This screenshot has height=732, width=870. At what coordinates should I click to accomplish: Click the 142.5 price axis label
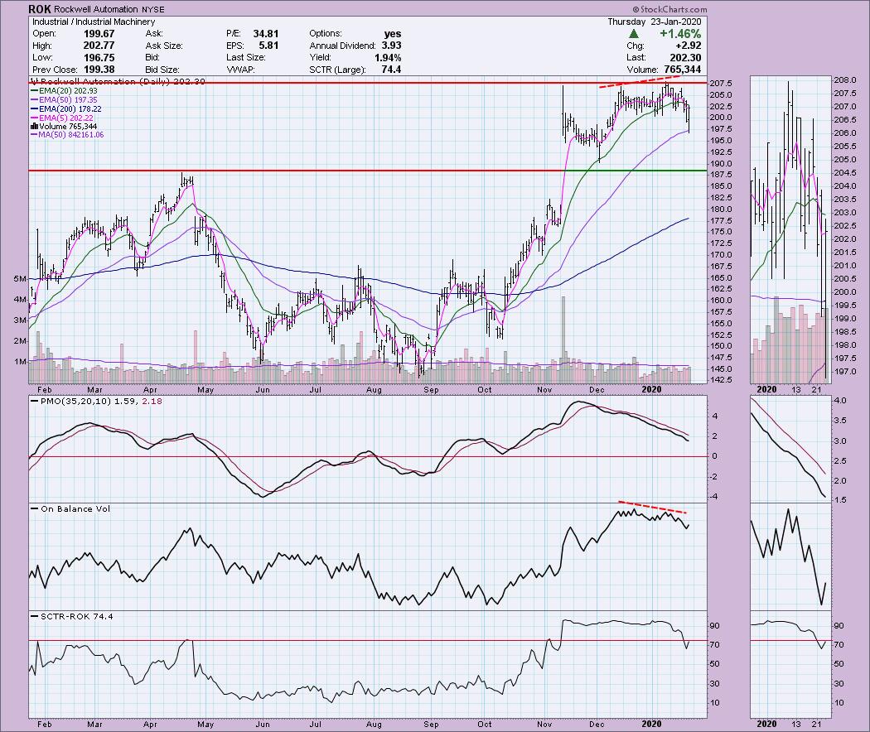[721, 380]
